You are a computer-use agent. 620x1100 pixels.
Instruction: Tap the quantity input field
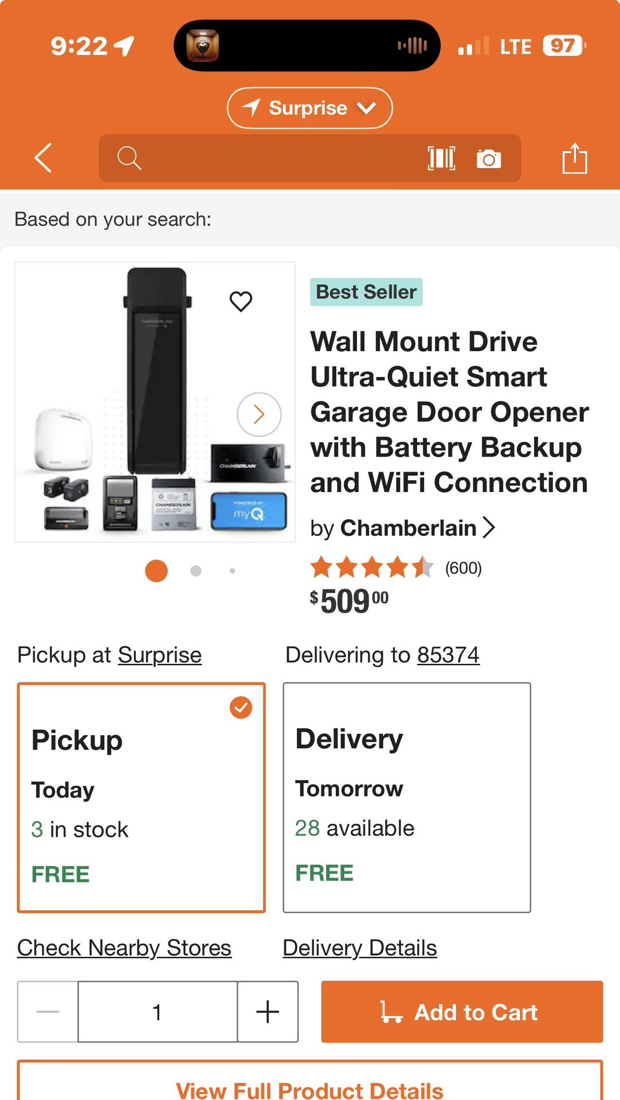pos(158,1012)
